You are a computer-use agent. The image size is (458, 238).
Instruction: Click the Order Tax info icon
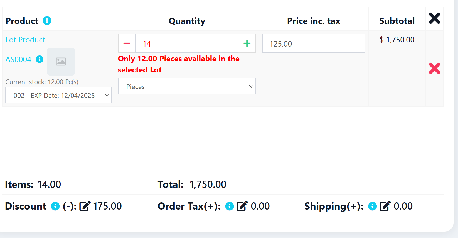[230, 206]
